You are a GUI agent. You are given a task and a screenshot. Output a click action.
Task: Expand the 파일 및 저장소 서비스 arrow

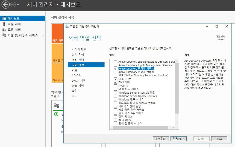43,35
